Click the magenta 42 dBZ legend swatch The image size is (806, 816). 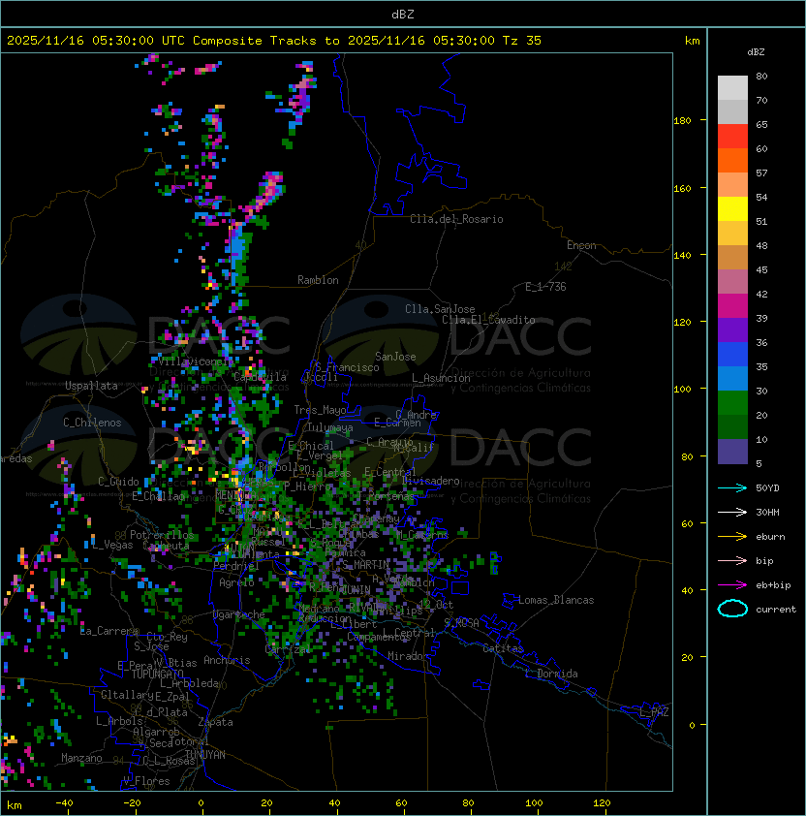[x=732, y=305]
